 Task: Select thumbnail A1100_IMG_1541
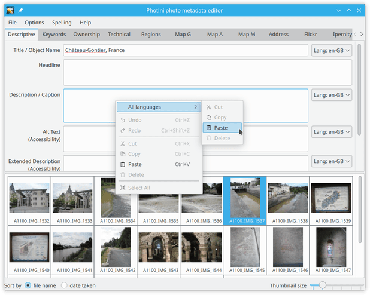72,250
